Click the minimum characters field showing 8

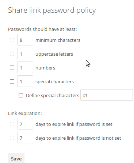tap(25, 40)
